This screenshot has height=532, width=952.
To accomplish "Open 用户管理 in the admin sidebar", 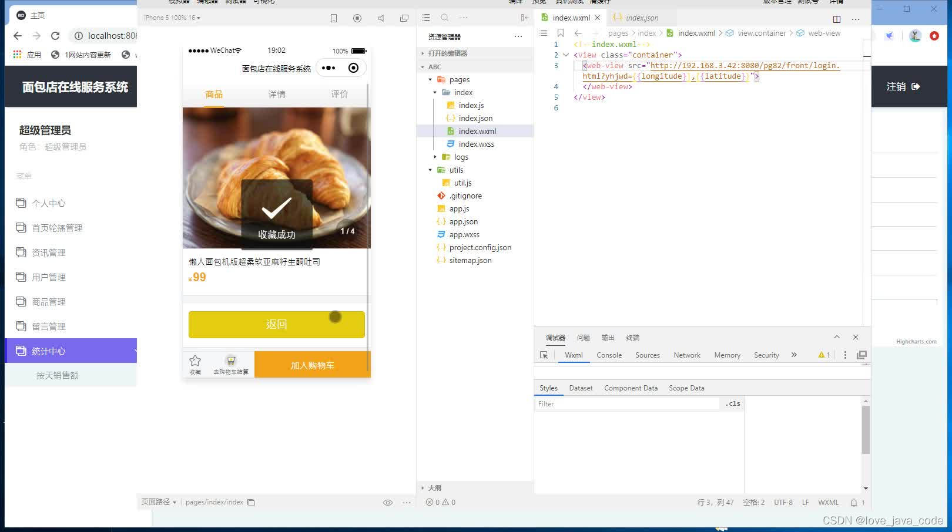I will click(49, 277).
